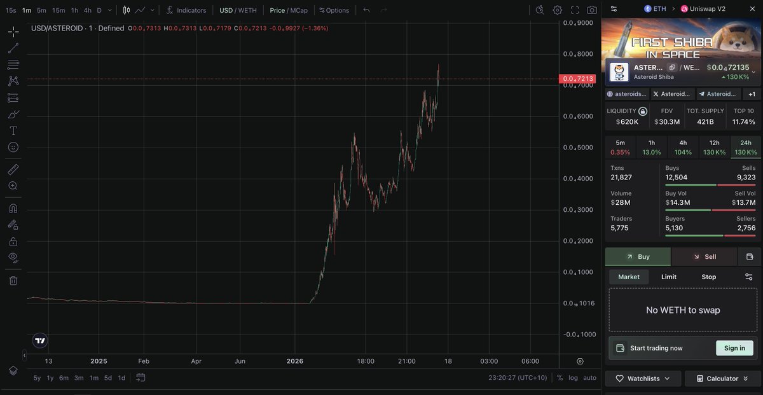This screenshot has height=395, width=763.
Task: Enter fullscreen chart mode
Action: point(575,10)
